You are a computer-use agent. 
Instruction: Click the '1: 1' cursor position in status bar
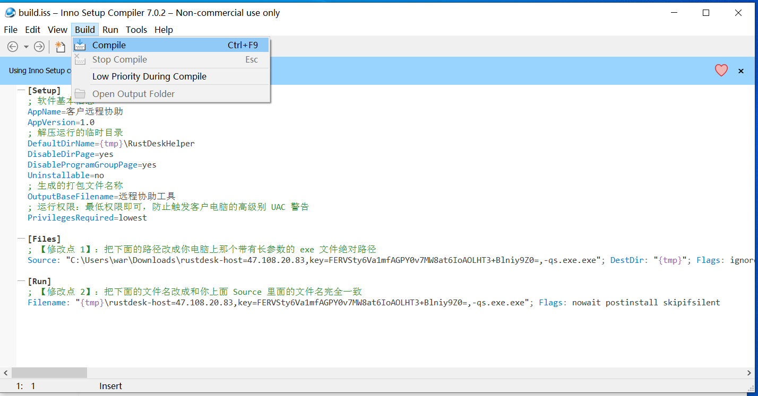(x=25, y=386)
